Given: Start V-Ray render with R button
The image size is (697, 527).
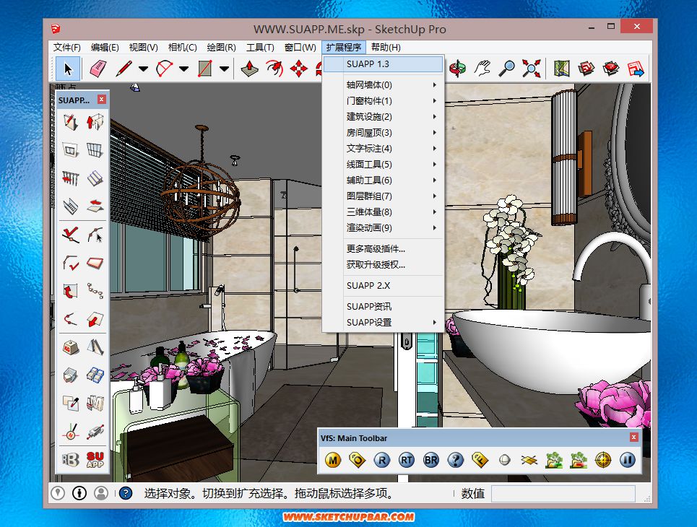Looking at the screenshot, I should tap(382, 460).
